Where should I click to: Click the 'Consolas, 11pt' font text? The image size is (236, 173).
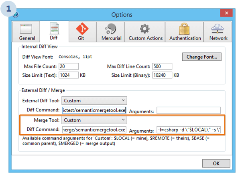[75, 57]
